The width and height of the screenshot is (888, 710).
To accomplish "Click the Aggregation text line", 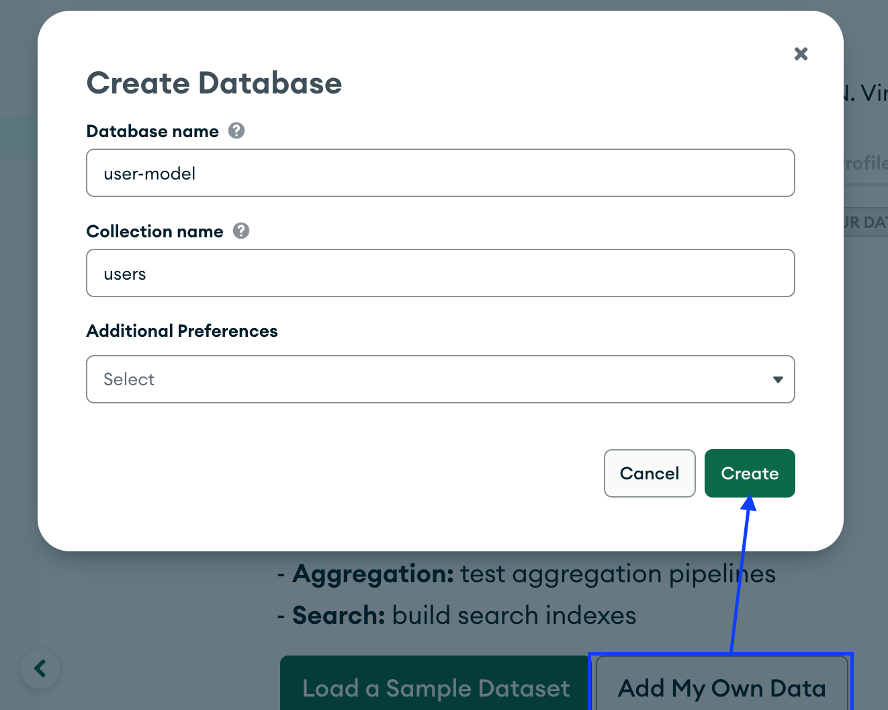I will (527, 574).
